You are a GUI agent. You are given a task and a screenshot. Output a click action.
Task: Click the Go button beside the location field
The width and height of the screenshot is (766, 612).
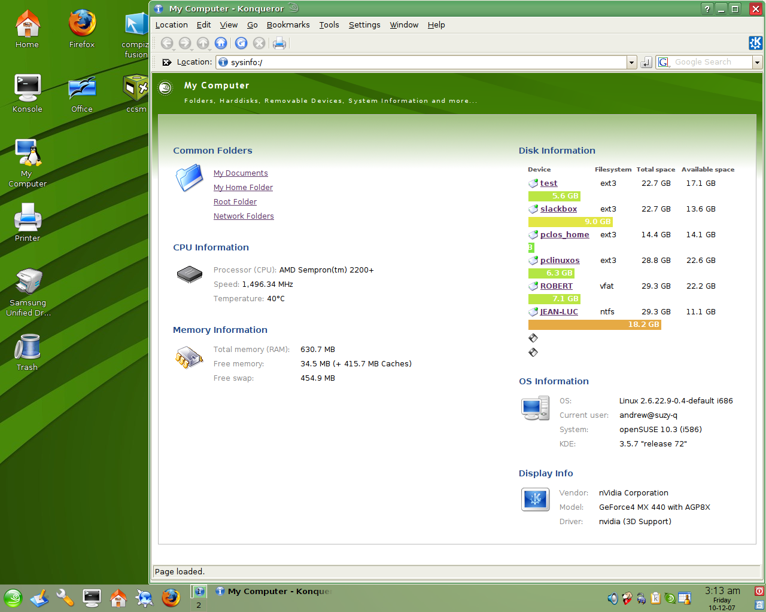click(646, 62)
